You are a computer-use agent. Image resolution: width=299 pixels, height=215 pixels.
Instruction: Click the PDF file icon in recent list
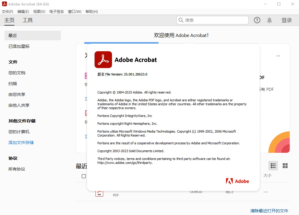point(99,194)
